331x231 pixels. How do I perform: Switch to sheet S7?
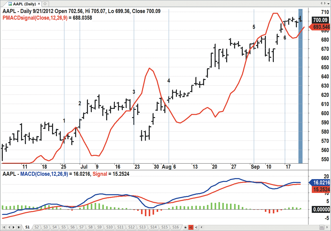tap(82, 227)
